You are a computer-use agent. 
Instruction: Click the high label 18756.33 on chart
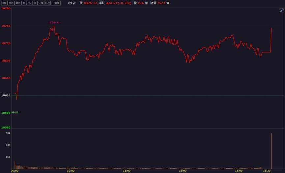[54, 22]
